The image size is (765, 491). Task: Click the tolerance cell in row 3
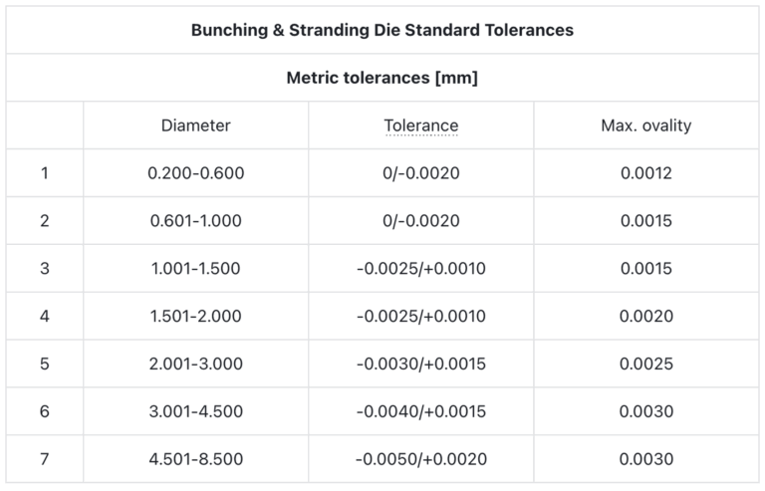pos(421,269)
